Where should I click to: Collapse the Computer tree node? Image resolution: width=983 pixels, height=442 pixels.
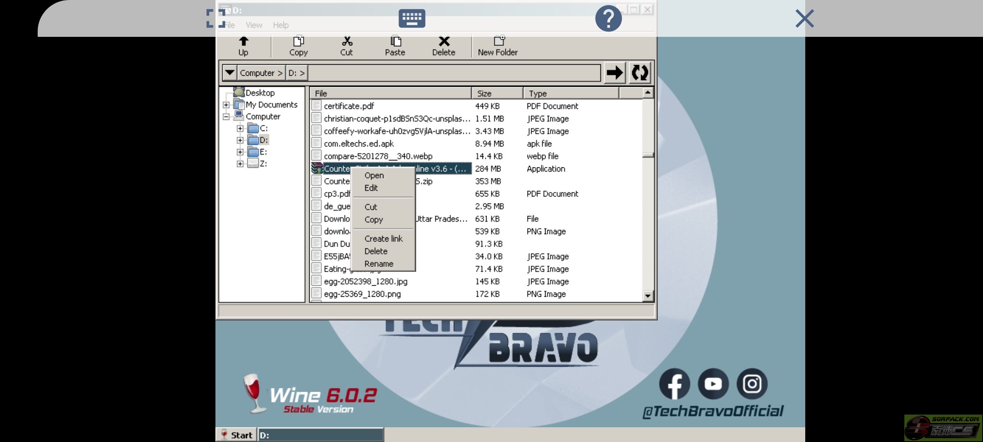pyautogui.click(x=226, y=117)
